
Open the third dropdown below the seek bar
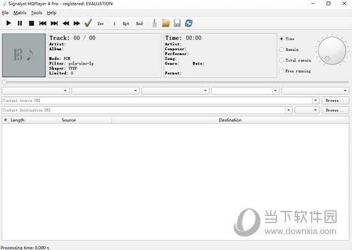(x=175, y=90)
